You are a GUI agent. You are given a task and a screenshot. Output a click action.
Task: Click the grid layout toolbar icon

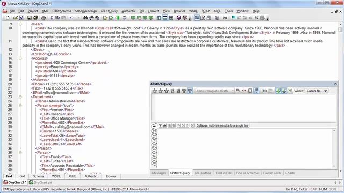[x=171, y=18]
